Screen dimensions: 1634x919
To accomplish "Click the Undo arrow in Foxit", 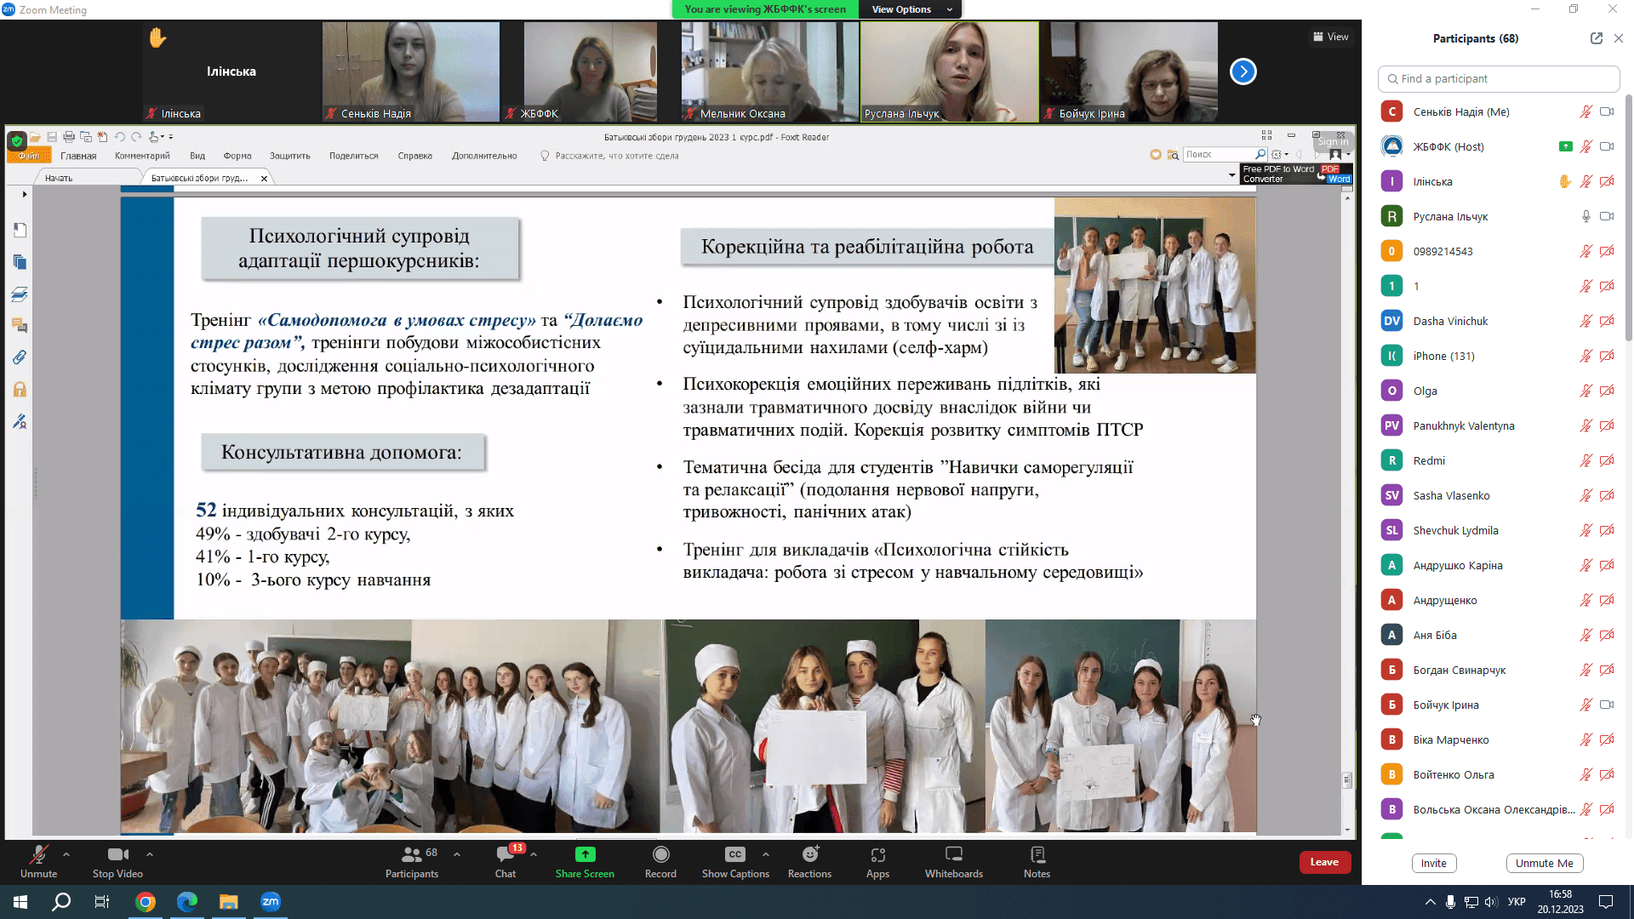I will pos(120,137).
